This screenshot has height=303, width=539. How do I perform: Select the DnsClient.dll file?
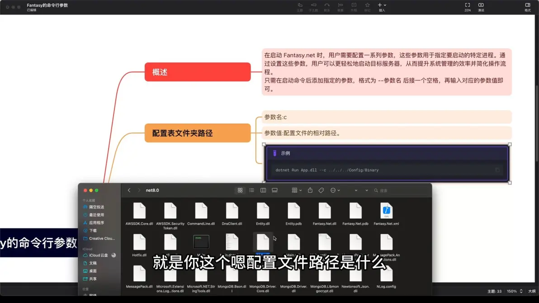pos(232,214)
